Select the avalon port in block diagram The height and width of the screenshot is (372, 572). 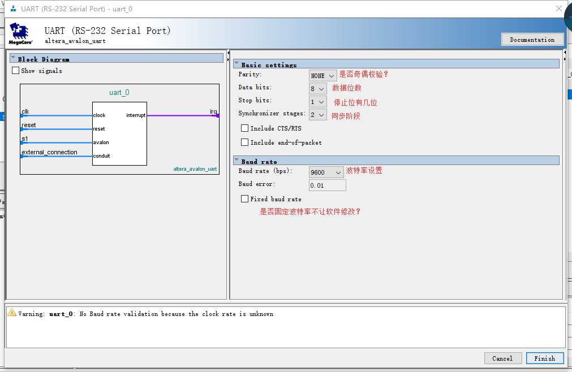tap(101, 142)
